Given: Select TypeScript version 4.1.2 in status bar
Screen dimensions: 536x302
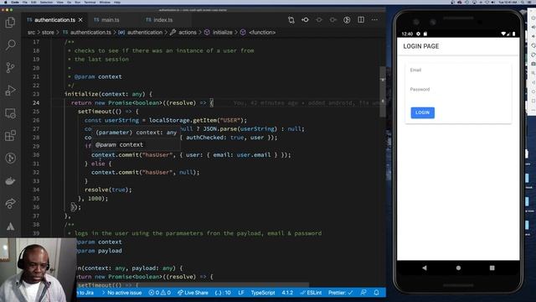Looking at the screenshot, I should pos(287,293).
